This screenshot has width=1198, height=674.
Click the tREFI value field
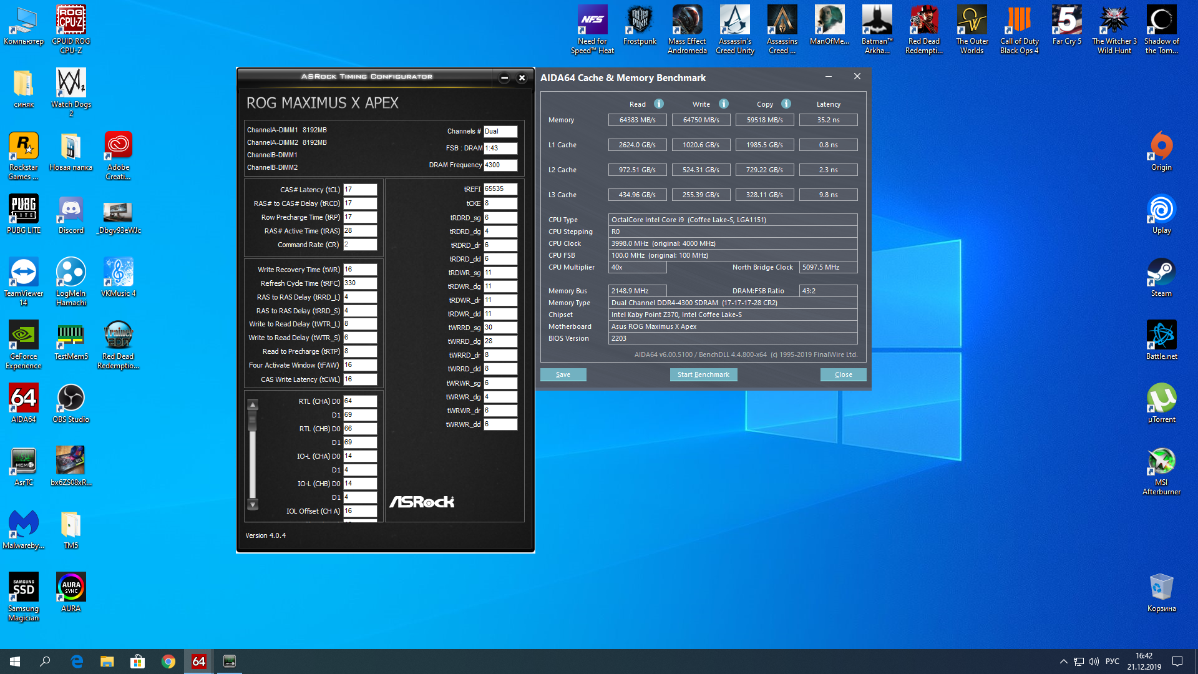point(500,188)
